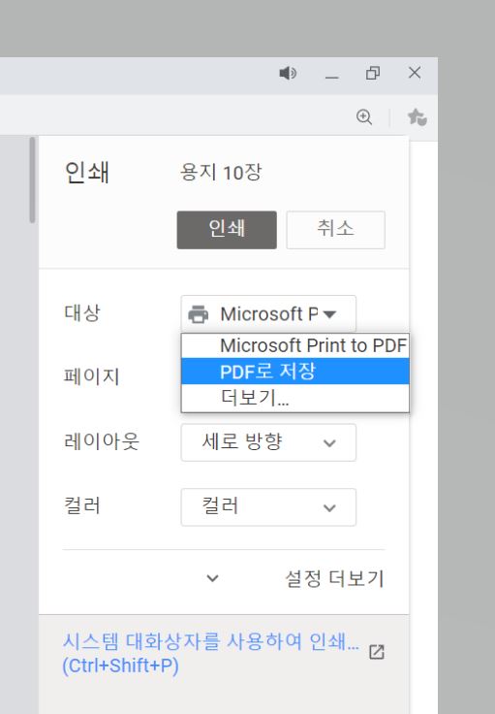Close the browser window
Viewport: 495px width, 714px height.
pos(414,73)
